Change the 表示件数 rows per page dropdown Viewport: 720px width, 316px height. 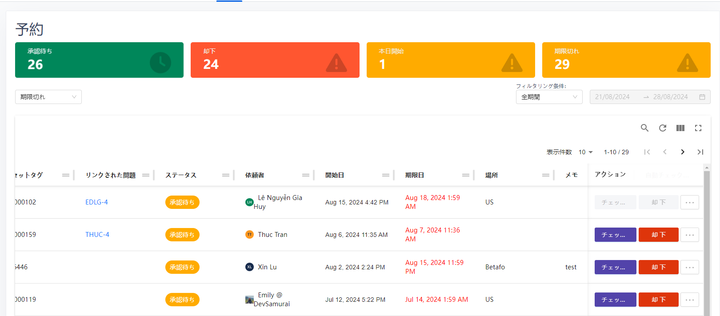pos(585,152)
